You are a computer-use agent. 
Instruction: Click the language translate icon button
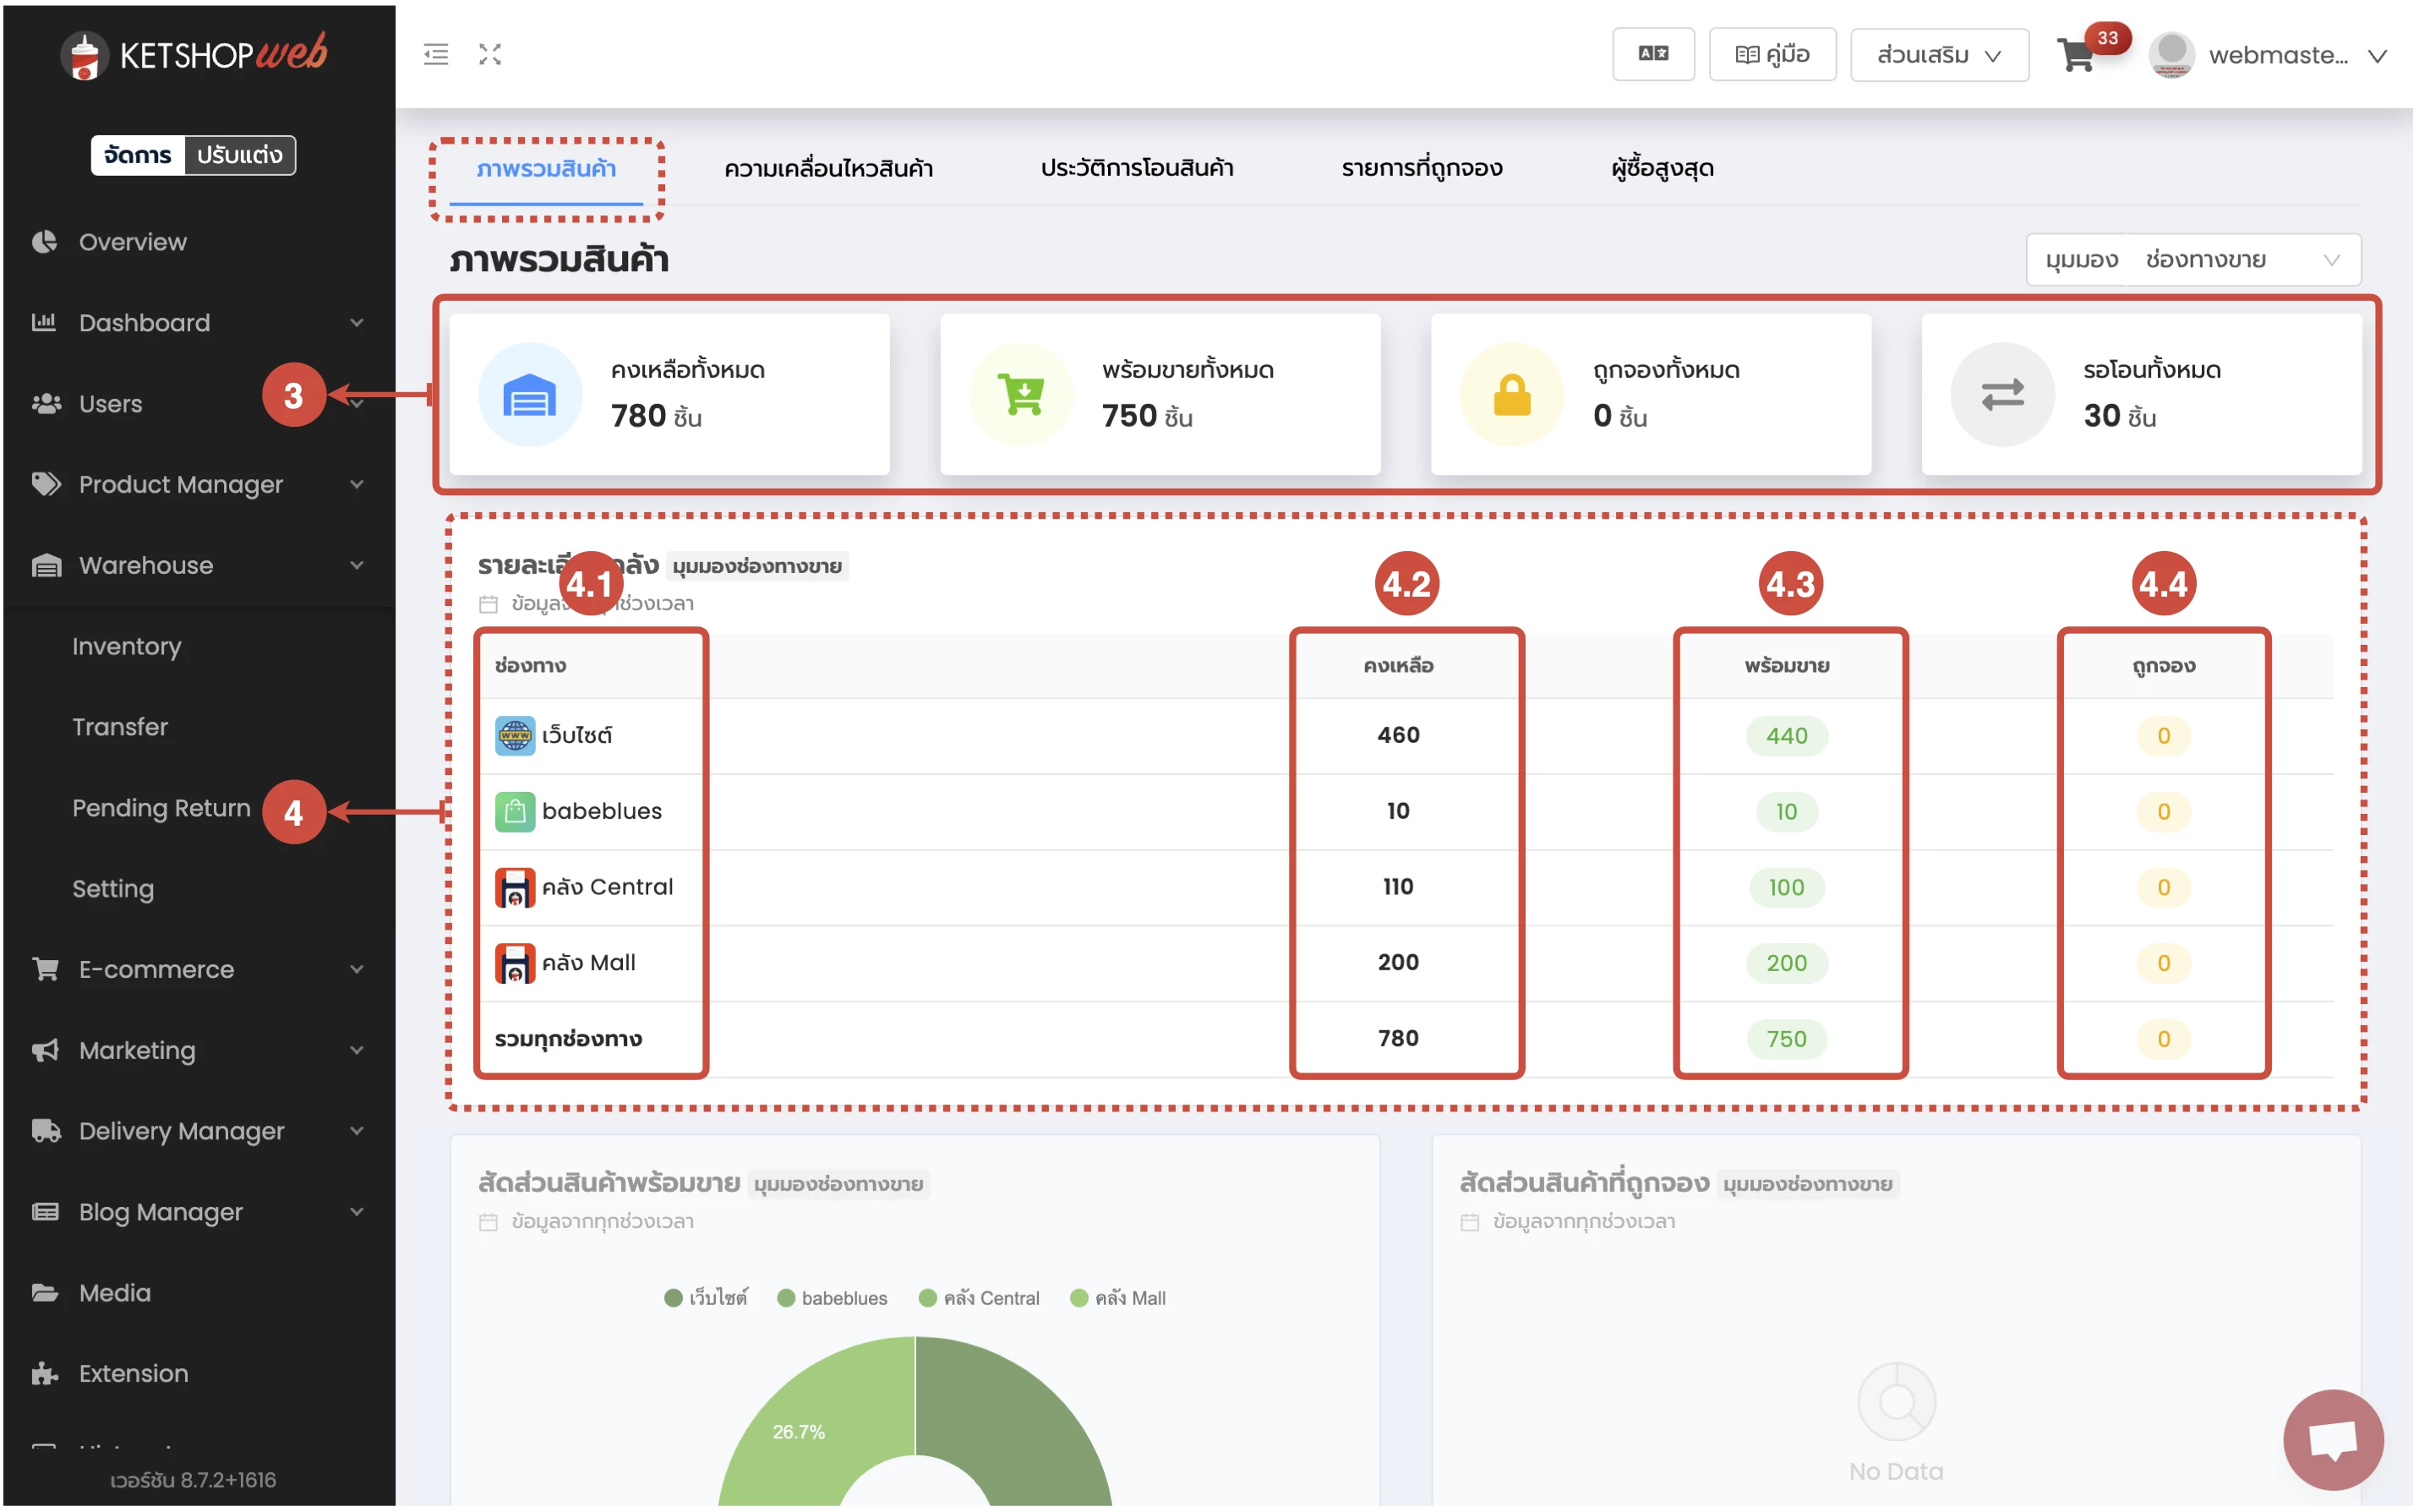point(1655,54)
